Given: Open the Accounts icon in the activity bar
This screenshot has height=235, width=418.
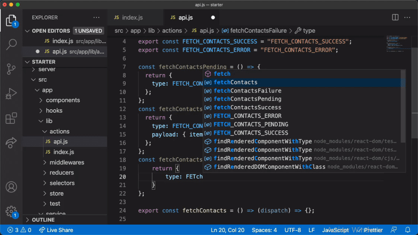Looking at the screenshot, I should pos(11,187).
